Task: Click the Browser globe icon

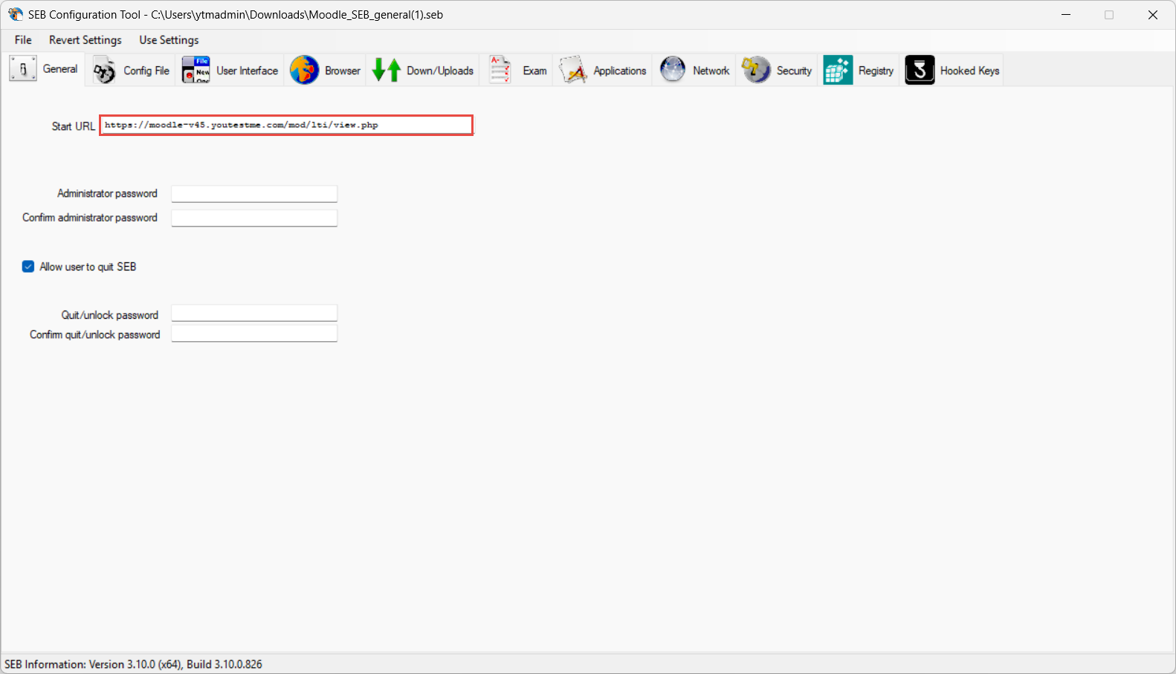Action: 304,71
